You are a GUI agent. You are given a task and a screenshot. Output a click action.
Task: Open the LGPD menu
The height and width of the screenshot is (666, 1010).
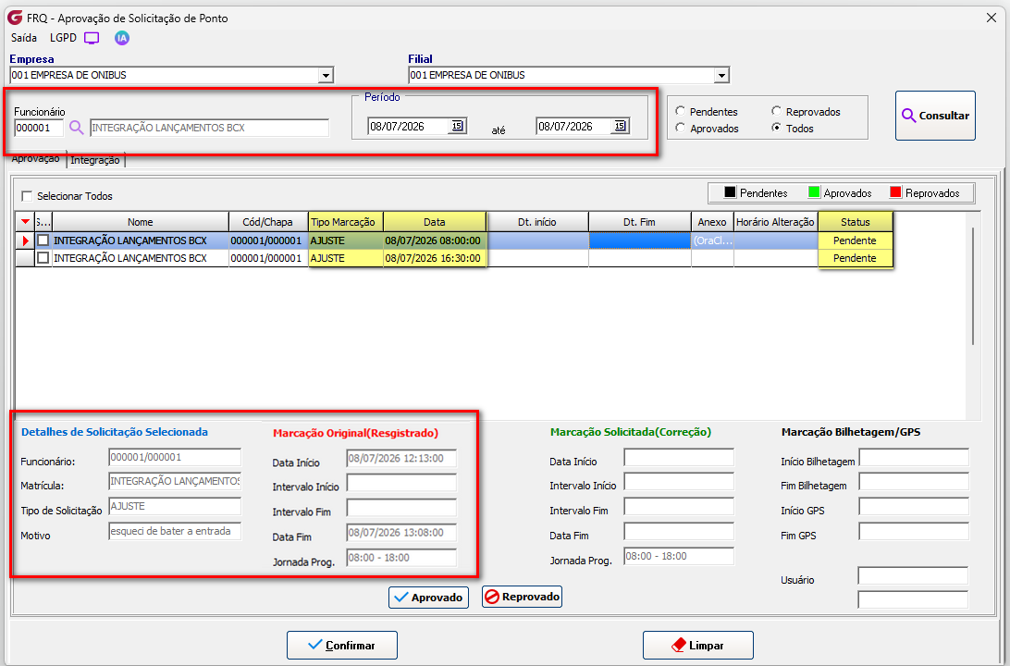pyautogui.click(x=63, y=38)
